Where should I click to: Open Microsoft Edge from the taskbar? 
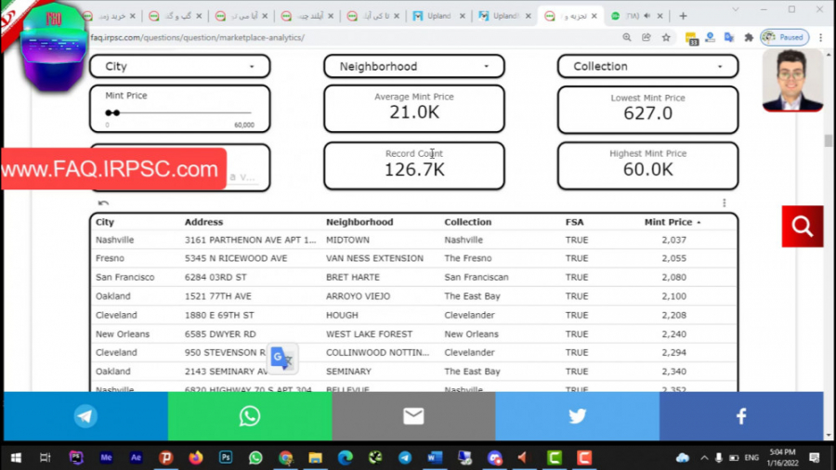[345, 458]
